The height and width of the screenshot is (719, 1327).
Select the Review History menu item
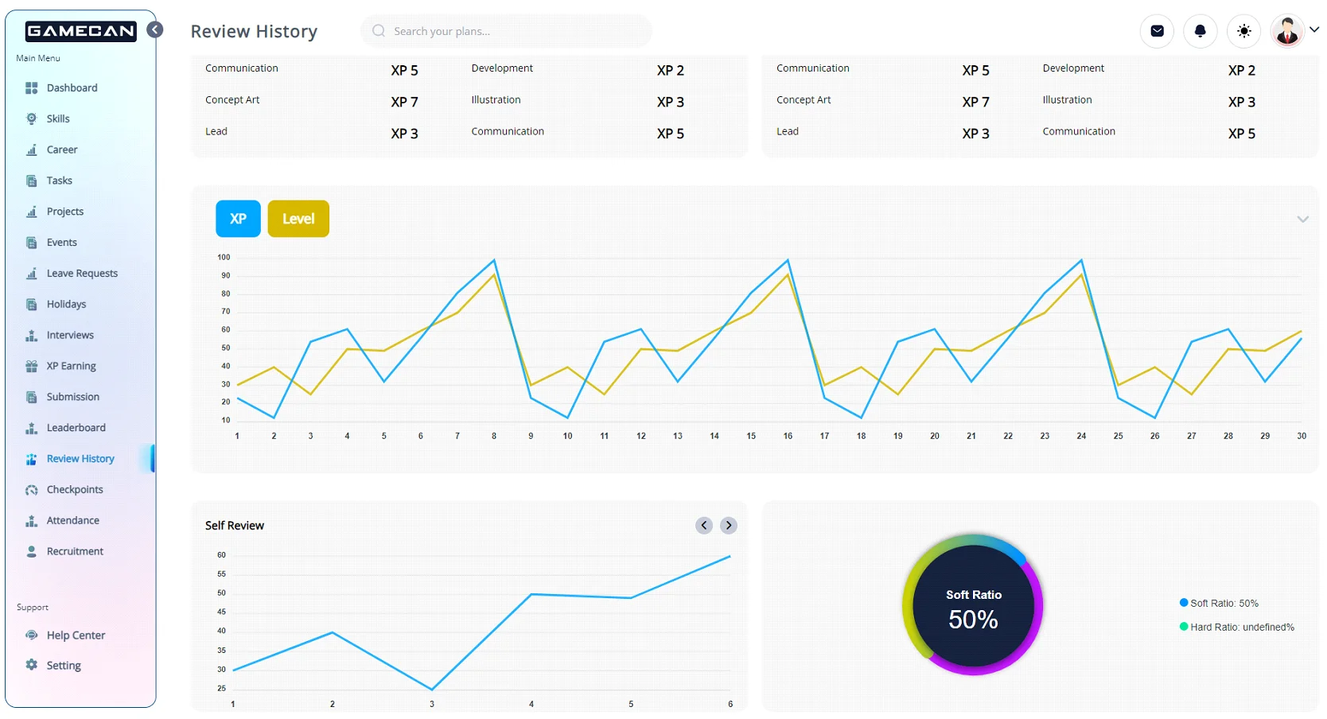(x=80, y=459)
